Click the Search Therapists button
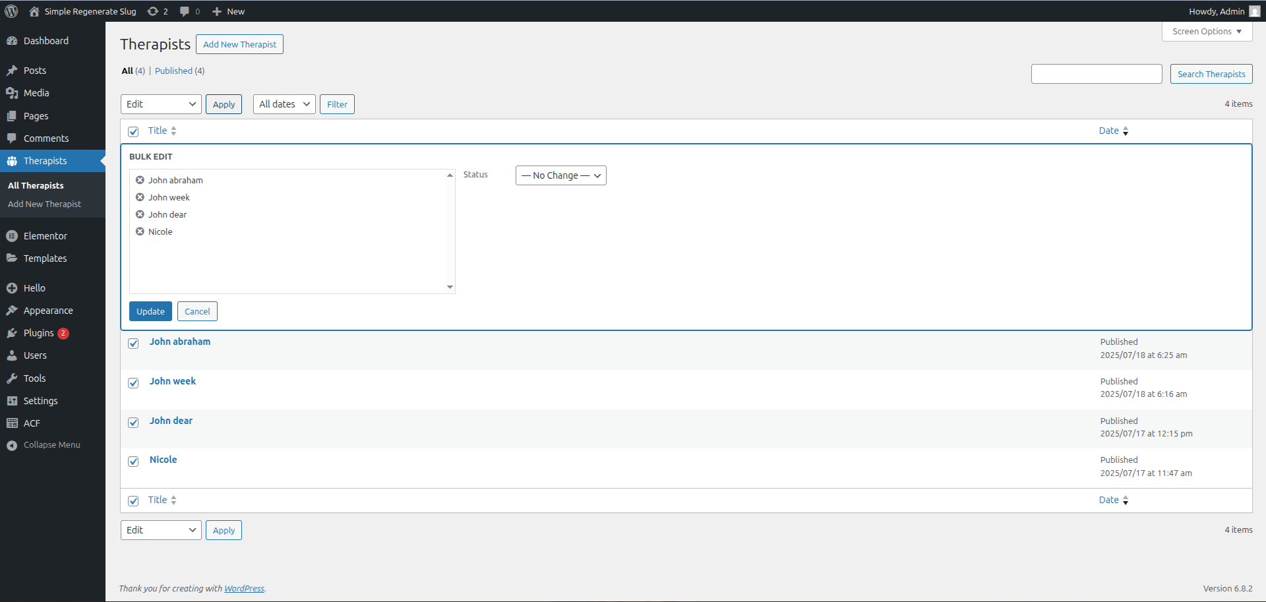 point(1211,74)
